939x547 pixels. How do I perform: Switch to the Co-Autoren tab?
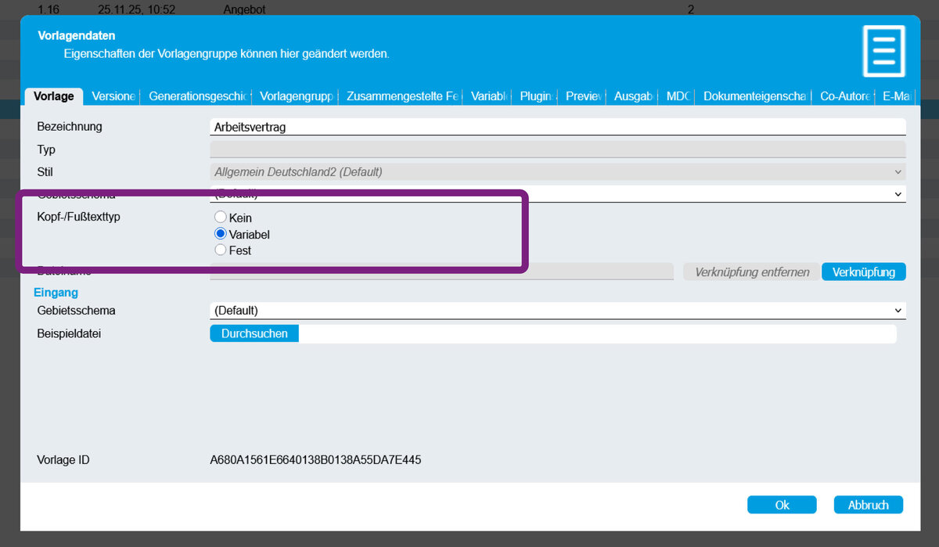point(844,96)
